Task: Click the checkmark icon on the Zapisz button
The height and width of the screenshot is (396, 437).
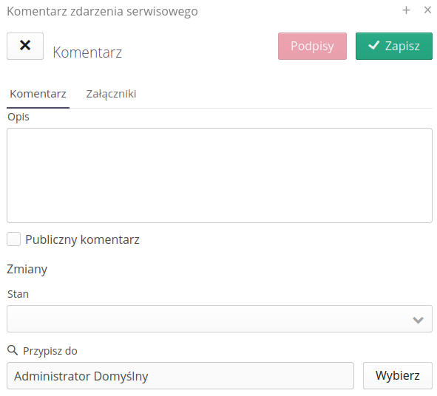Action: (373, 45)
